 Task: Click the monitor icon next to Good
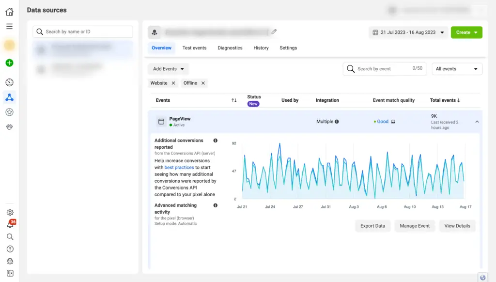(x=393, y=122)
